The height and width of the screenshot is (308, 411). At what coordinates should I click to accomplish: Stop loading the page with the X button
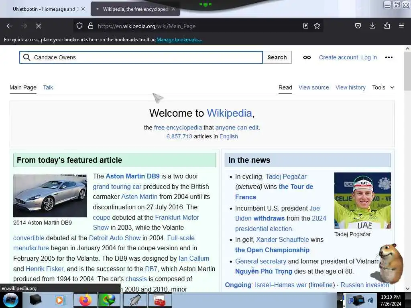point(39,26)
